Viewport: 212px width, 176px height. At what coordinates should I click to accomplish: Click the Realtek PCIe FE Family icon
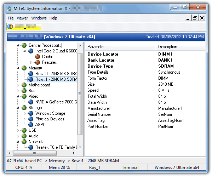pos(31,147)
